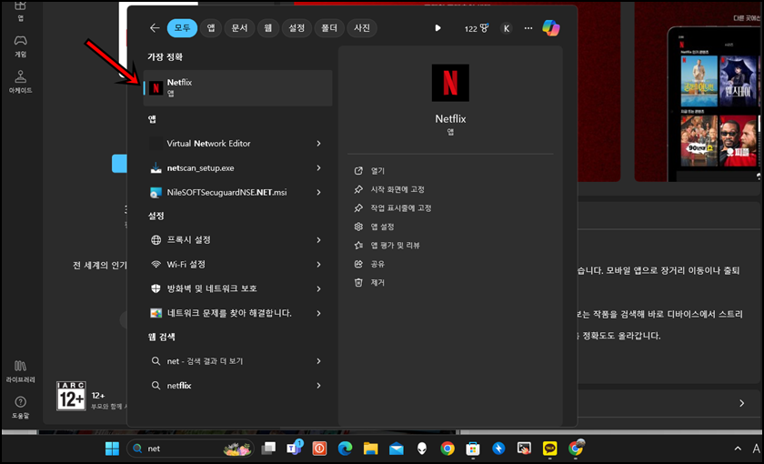Viewport: 764px width, 464px height.
Task: Click the play arrow to show more filters
Action: tap(437, 28)
